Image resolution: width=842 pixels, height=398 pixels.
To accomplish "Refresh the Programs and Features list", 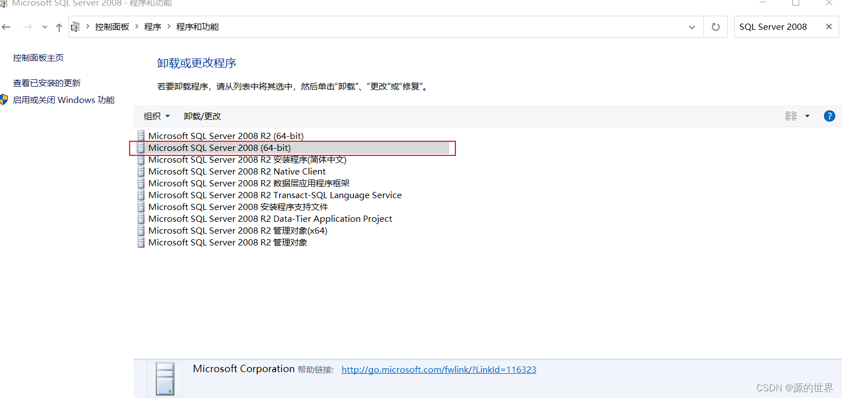I will 716,27.
